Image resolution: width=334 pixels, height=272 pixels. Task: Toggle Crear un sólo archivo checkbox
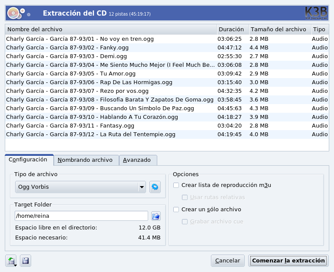click(x=176, y=210)
